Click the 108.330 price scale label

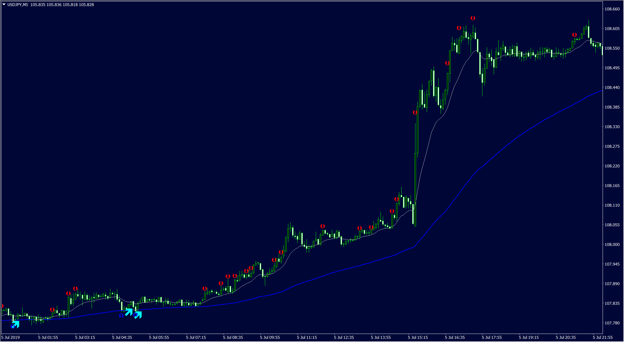click(x=612, y=127)
